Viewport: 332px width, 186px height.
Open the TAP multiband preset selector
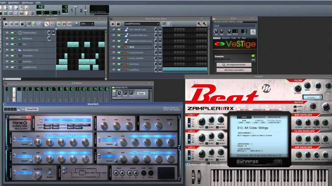67,120
